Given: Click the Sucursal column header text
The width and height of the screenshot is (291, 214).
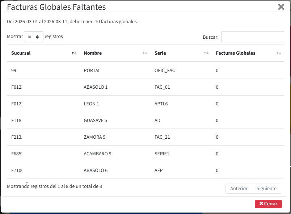Looking at the screenshot, I should (21, 53).
